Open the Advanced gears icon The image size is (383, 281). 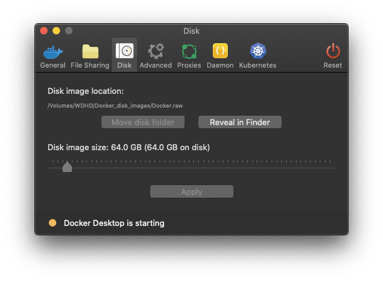click(x=156, y=51)
